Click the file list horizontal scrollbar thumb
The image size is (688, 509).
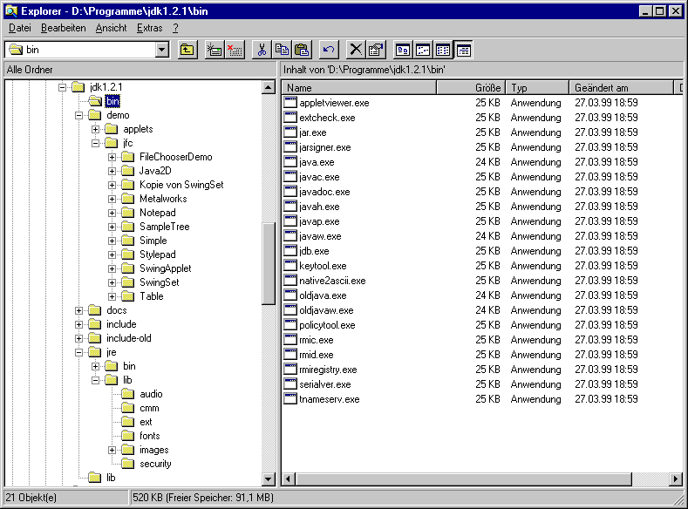point(463,479)
